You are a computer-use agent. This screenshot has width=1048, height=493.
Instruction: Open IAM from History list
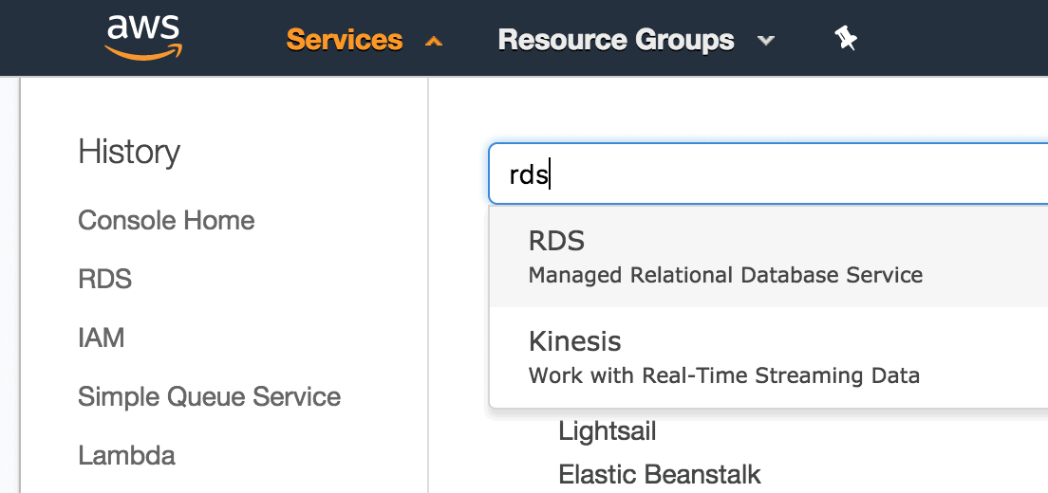coord(102,338)
